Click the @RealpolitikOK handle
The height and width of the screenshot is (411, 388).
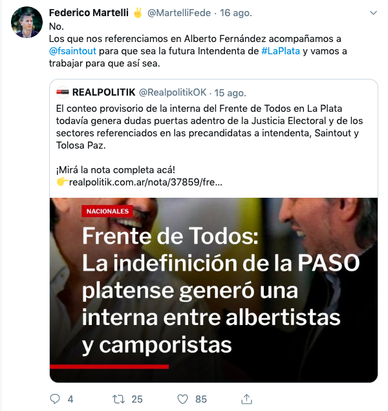pos(173,92)
